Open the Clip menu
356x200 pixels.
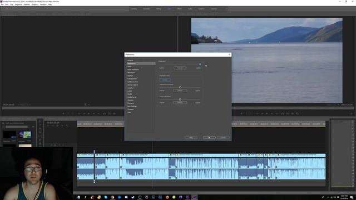[11, 4]
